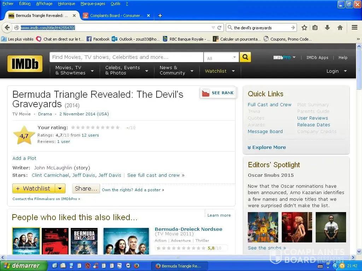Click the IMDb logo
Viewport: 362px width, 271px height.
tap(25, 64)
